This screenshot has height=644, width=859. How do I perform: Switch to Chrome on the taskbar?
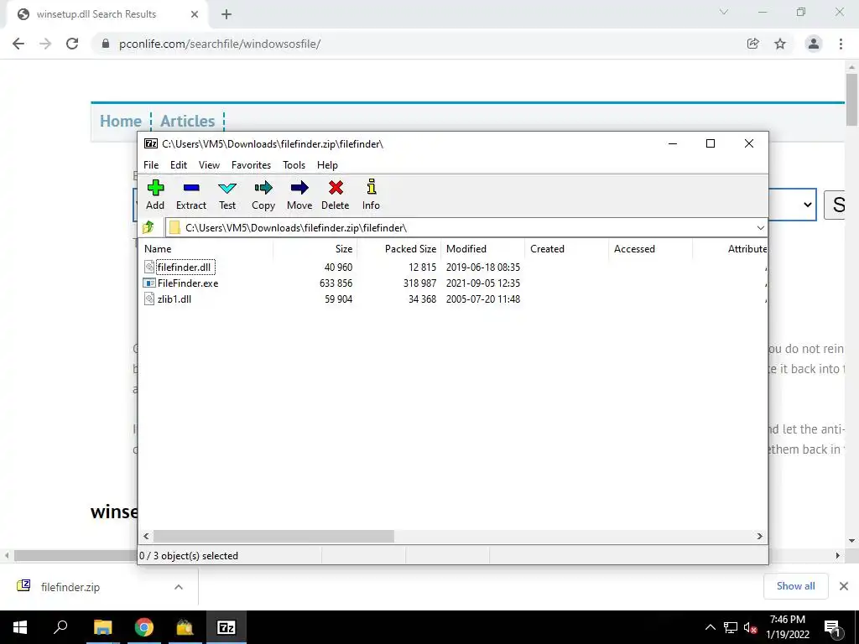coord(144,627)
